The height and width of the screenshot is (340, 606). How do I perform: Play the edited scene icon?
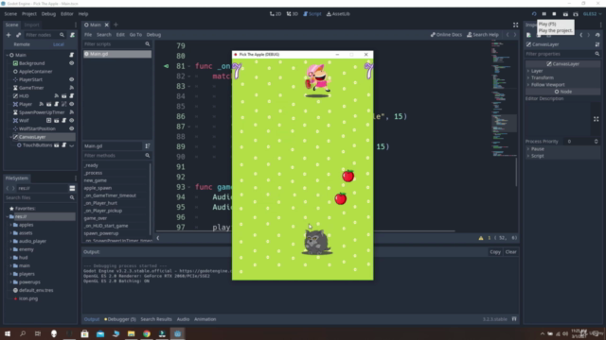pos(565,14)
